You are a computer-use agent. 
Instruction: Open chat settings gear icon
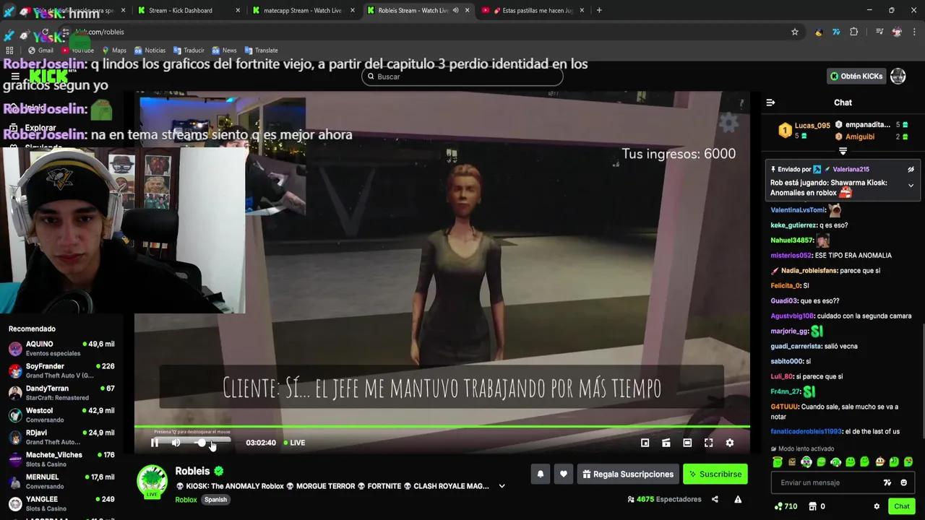tap(877, 506)
